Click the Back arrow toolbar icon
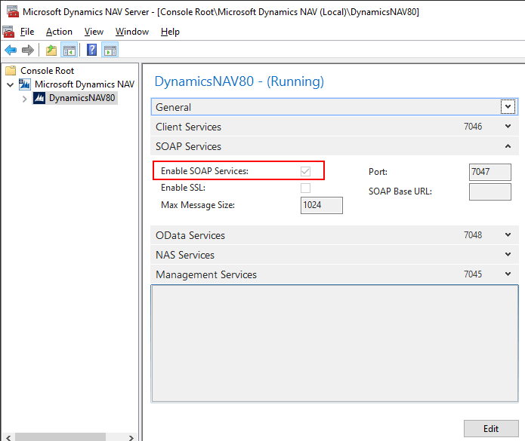The width and height of the screenshot is (525, 441). 11,51
